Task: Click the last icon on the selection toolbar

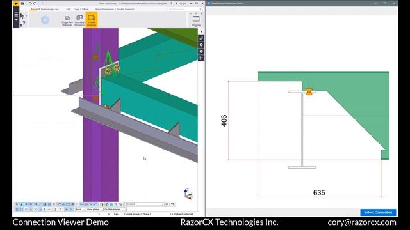Action: click(173, 204)
